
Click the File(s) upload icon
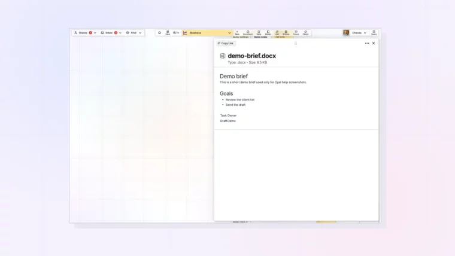coord(305,33)
